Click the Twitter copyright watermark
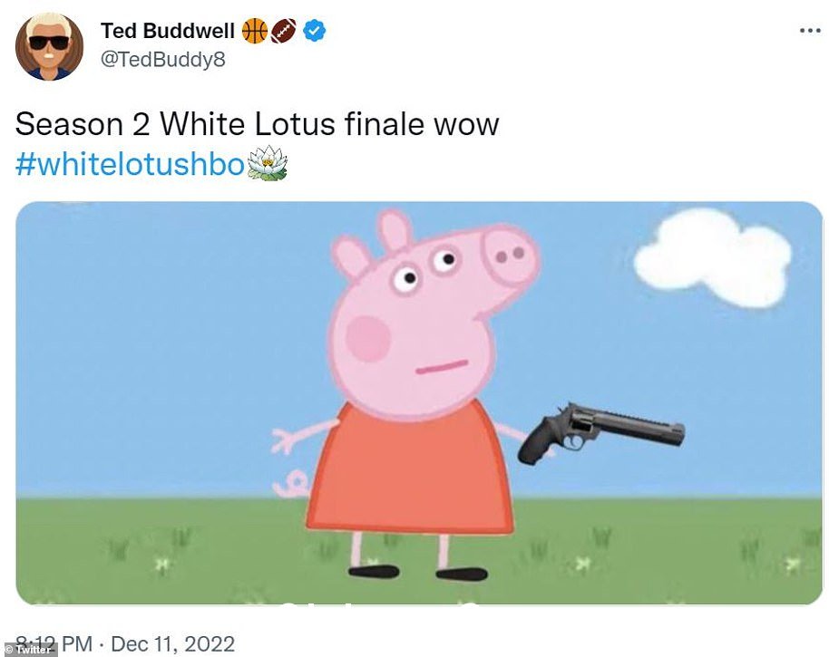This screenshot has height=657, width=829. click(28, 650)
